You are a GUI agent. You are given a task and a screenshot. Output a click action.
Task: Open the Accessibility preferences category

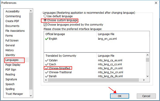[13, 11]
